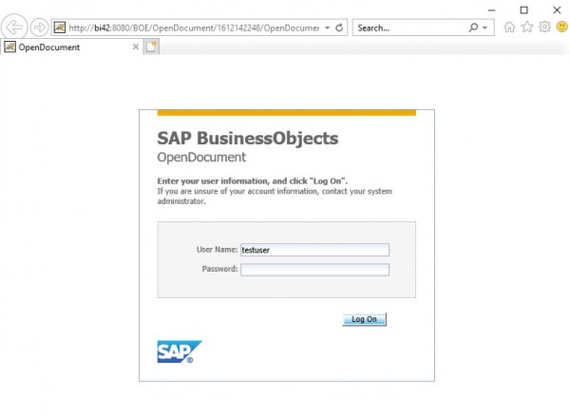
Task: Click the User Name field containing testuser
Action: (314, 250)
